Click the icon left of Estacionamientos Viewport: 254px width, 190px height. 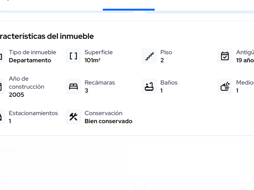[1, 117]
